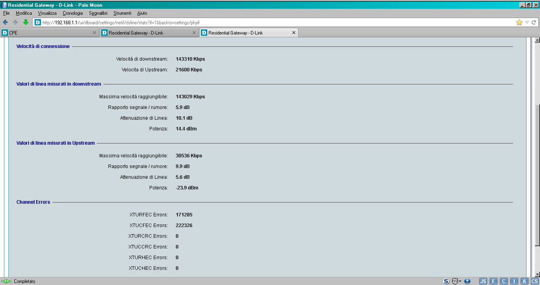Click the shield icon in status bar
This screenshot has width=540, height=285.
[455, 281]
